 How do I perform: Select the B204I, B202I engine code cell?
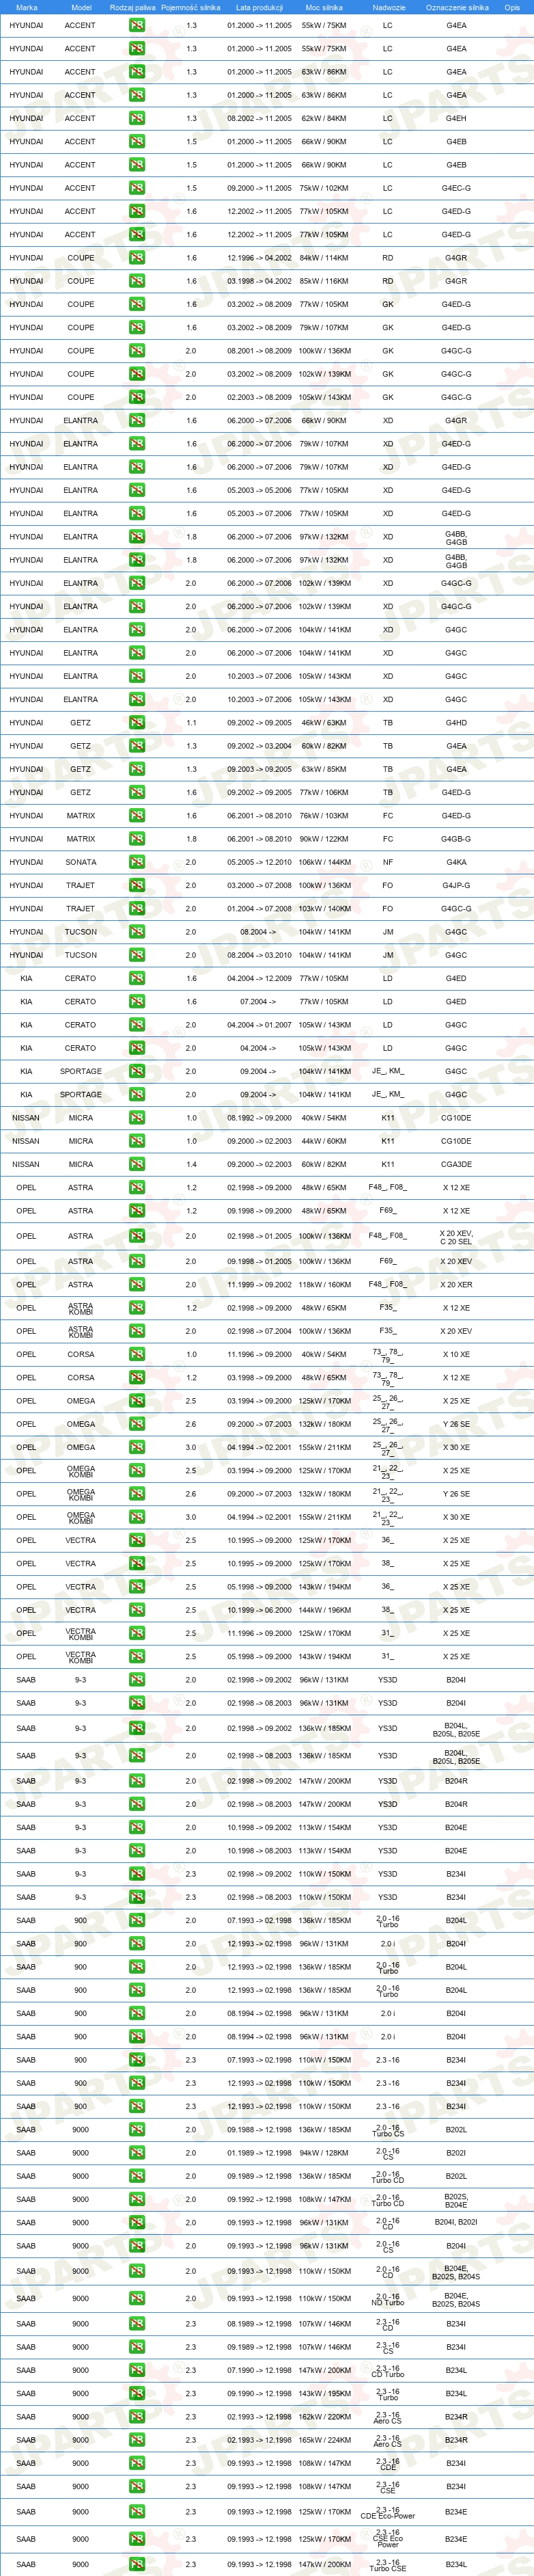pos(456,2222)
